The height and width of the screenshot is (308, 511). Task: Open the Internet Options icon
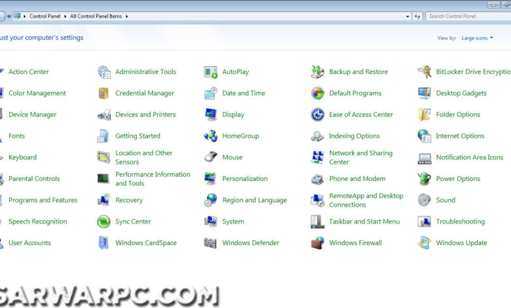click(x=425, y=136)
